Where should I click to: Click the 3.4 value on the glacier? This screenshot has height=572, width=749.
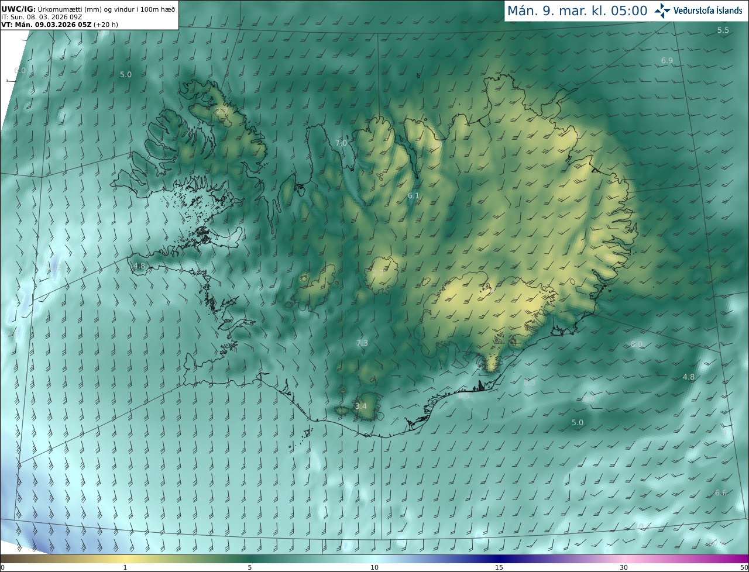[361, 406]
